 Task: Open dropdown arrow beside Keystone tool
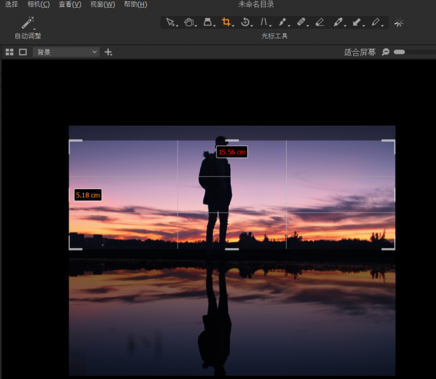271,26
